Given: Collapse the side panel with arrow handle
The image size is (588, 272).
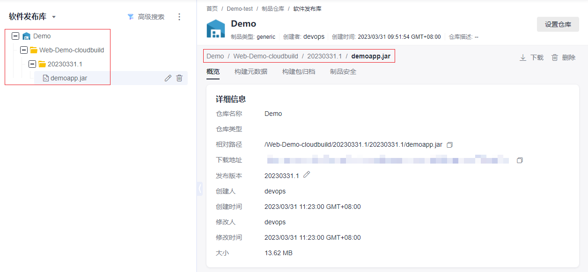Looking at the screenshot, I should 200,189.
